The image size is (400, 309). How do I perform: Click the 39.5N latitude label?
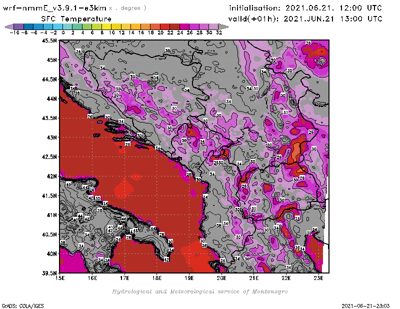(x=49, y=273)
